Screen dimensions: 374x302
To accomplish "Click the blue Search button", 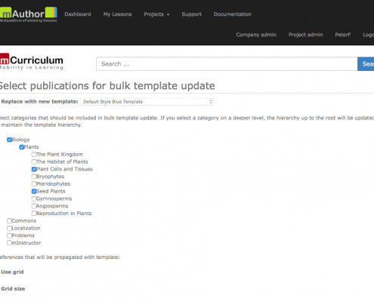I will point(366,64).
